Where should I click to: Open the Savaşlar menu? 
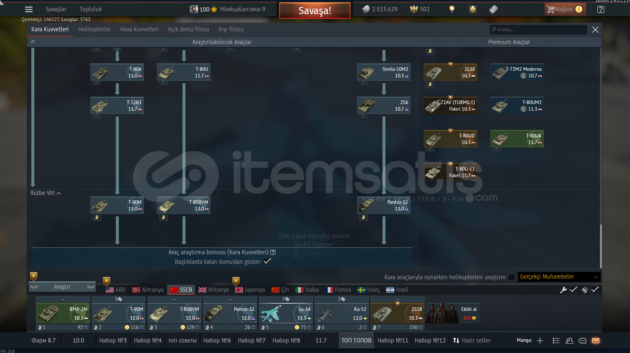tap(56, 9)
